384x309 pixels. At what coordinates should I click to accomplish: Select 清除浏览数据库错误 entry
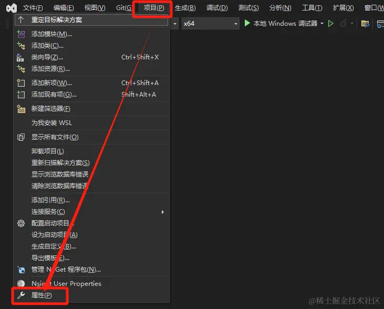coord(91,186)
